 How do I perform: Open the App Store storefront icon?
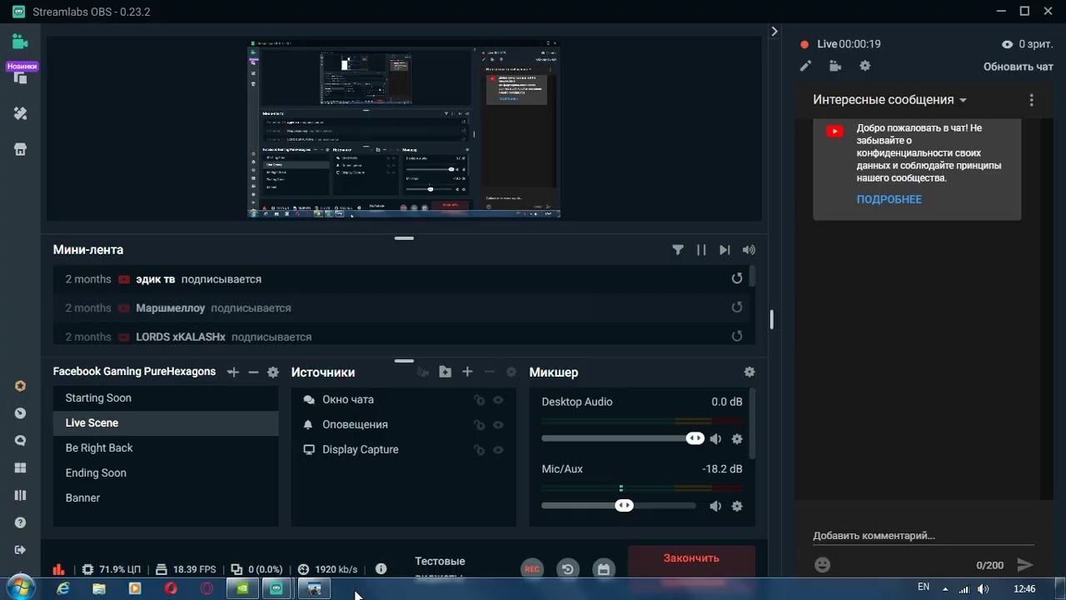(21, 149)
